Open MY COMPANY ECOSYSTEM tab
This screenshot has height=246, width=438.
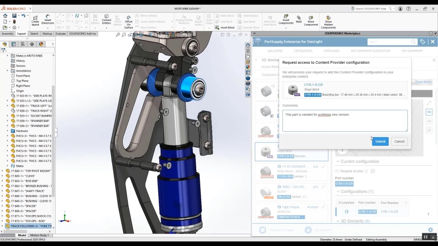coord(370,51)
